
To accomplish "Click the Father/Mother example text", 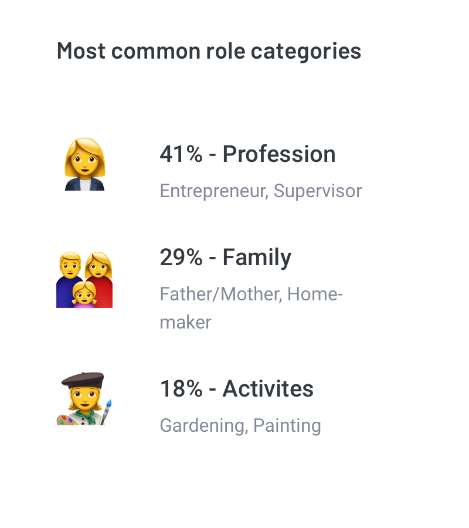I will point(218,293).
